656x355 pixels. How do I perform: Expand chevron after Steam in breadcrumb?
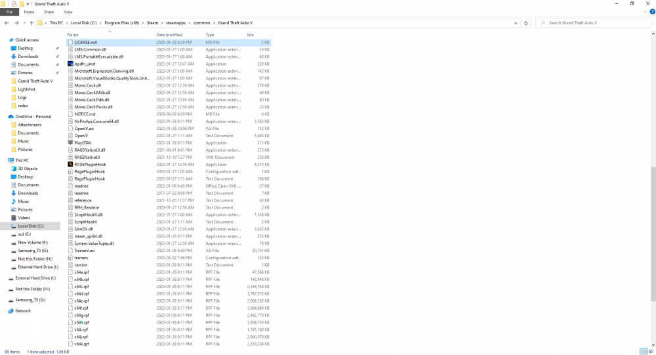click(x=162, y=23)
